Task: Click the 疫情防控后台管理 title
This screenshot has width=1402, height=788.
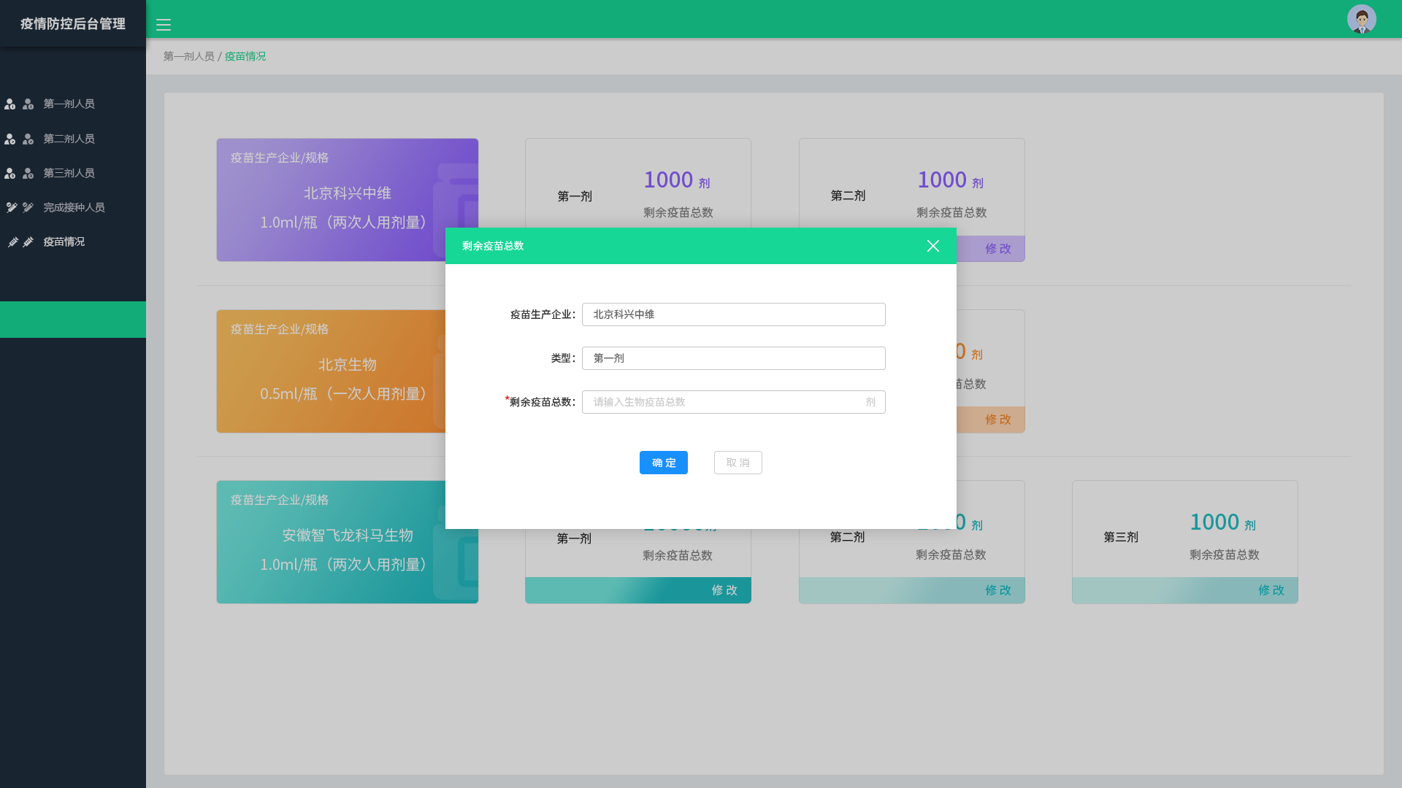Action: 73,24
